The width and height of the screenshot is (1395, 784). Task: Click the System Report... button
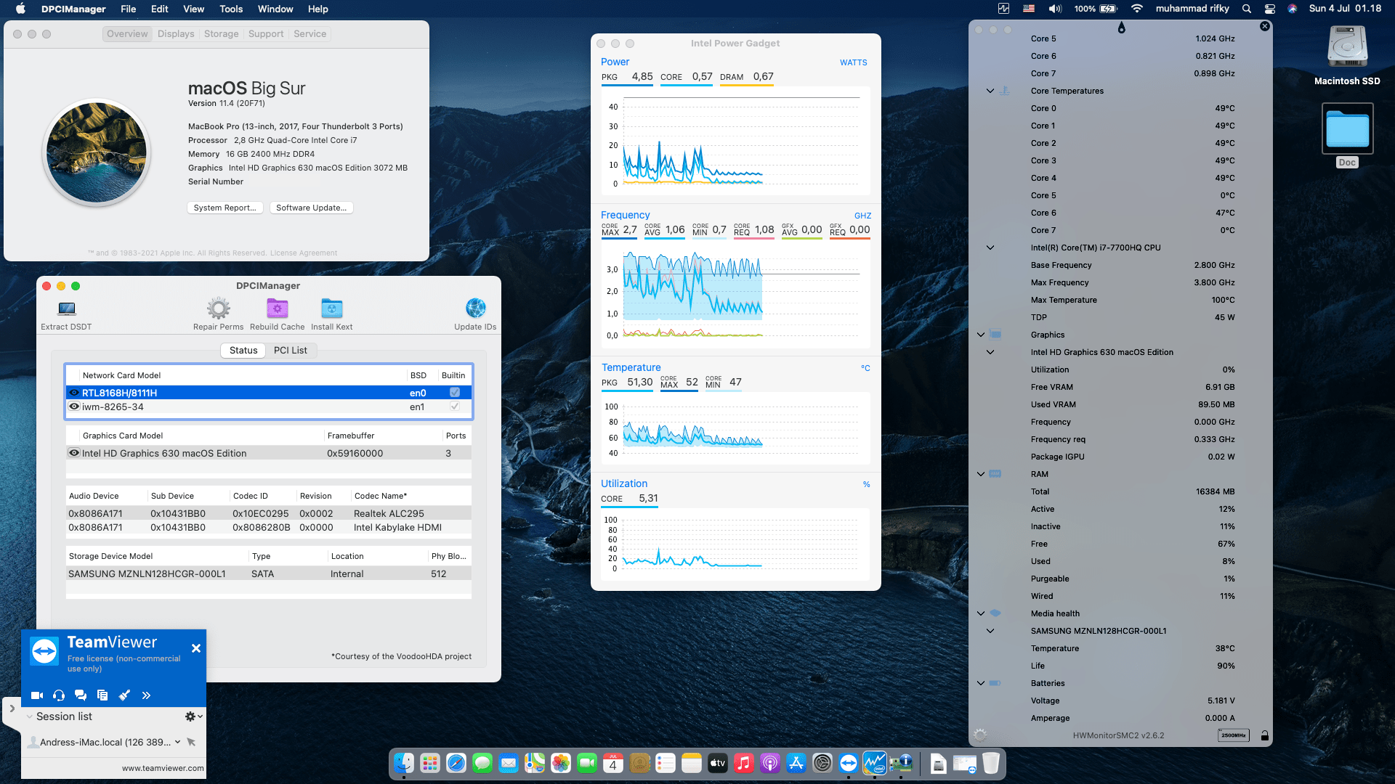pos(225,208)
